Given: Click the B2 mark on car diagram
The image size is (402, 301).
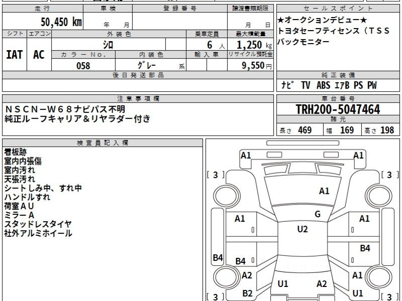Looking at the screenshot, I should coord(247,294).
